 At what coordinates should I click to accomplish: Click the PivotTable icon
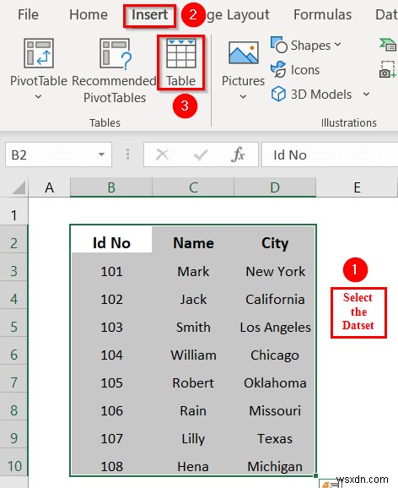pyautogui.click(x=39, y=53)
